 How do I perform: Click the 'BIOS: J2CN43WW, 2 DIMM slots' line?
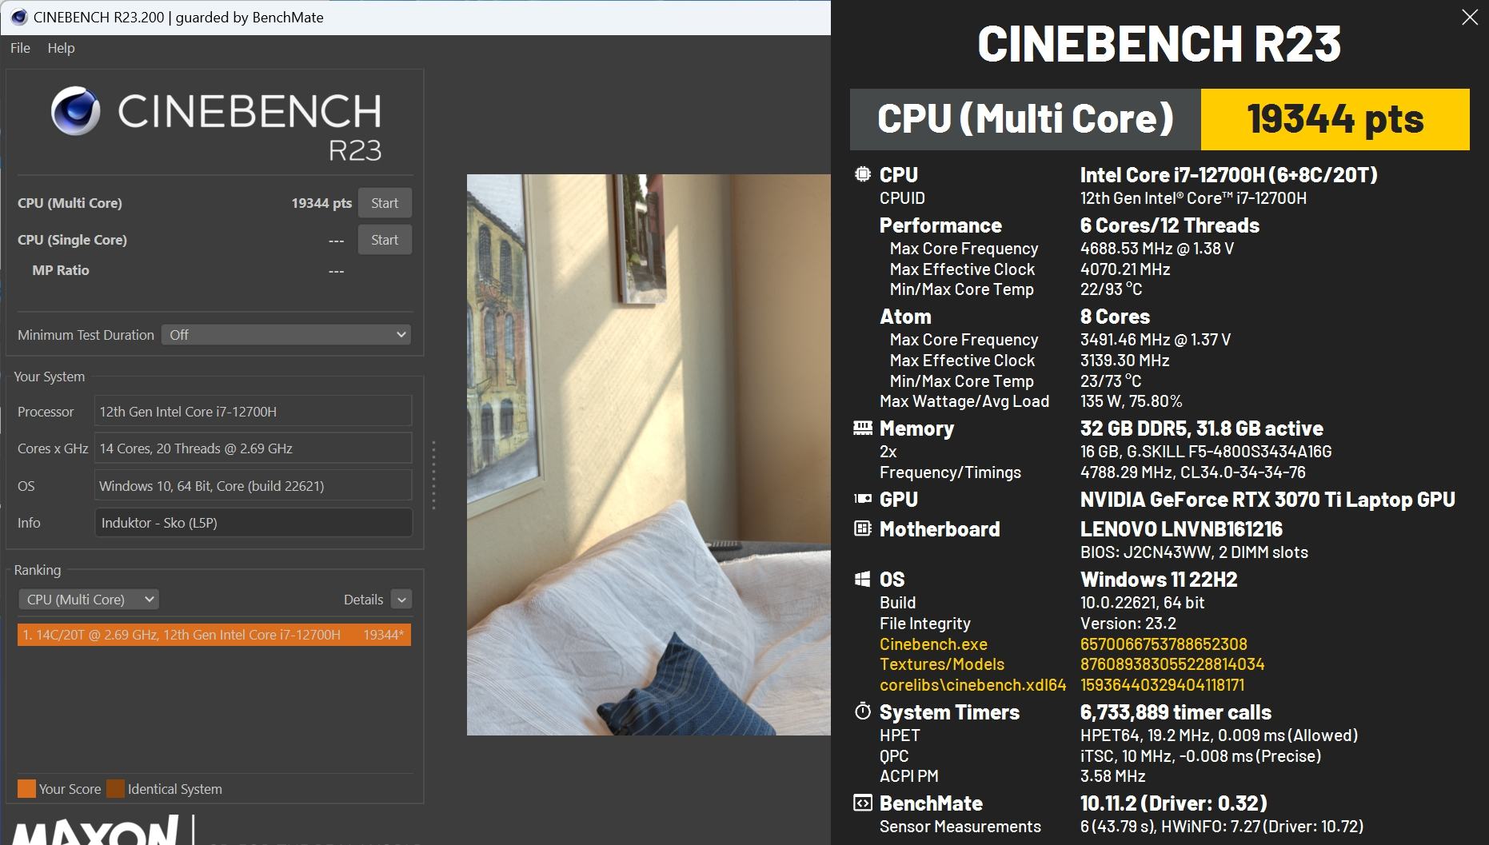tap(1194, 552)
